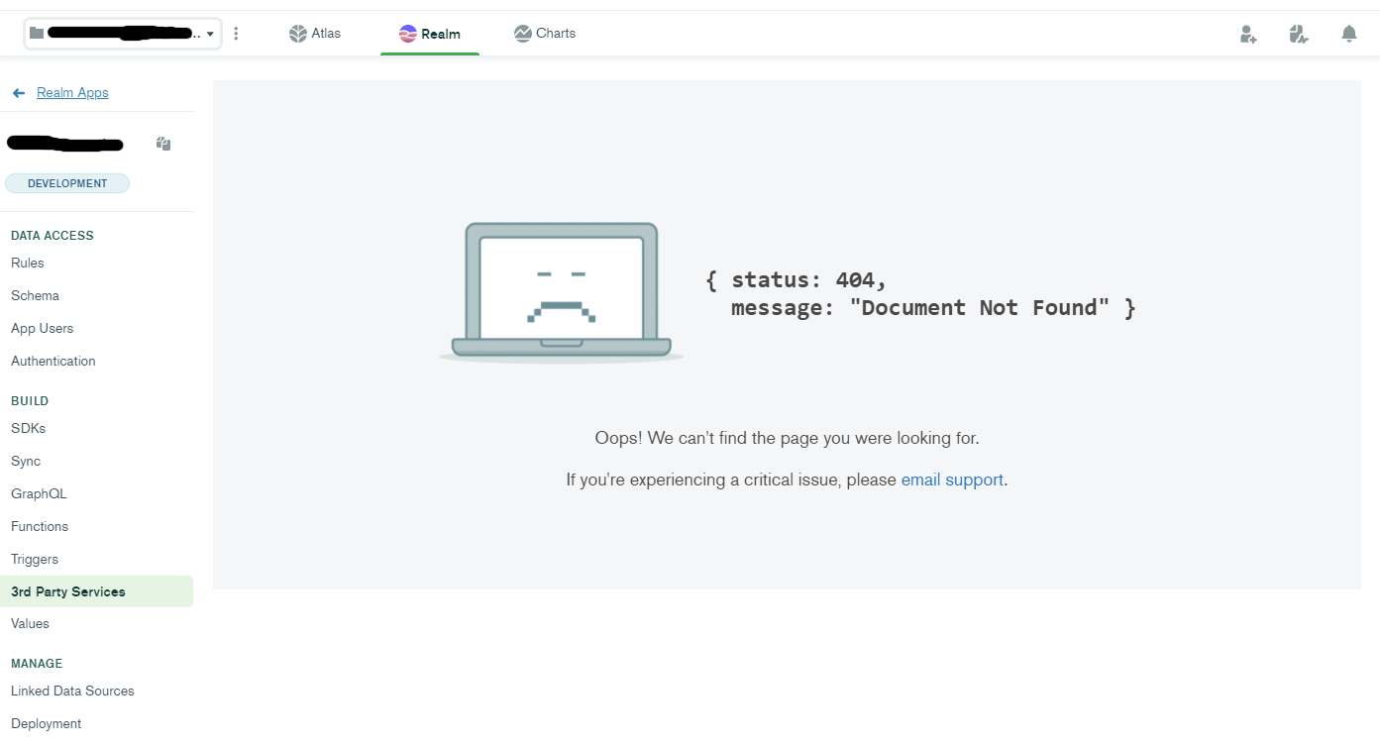Switch to the Atlas tab

(315, 34)
